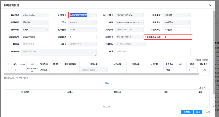Expand the 退货仓库 dropdown showing 美国
This screenshot has width=219, height=117.
[x=169, y=70]
